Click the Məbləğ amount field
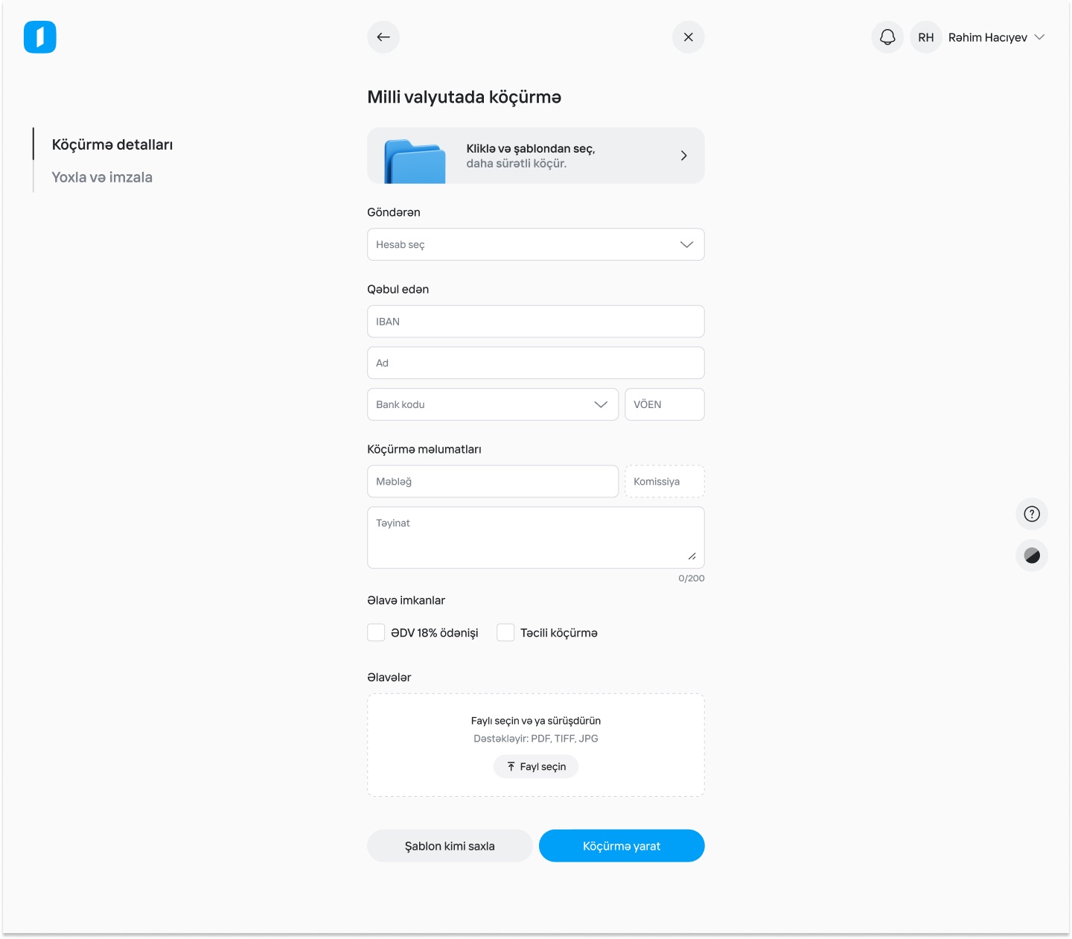This screenshot has width=1072, height=939. click(x=493, y=482)
